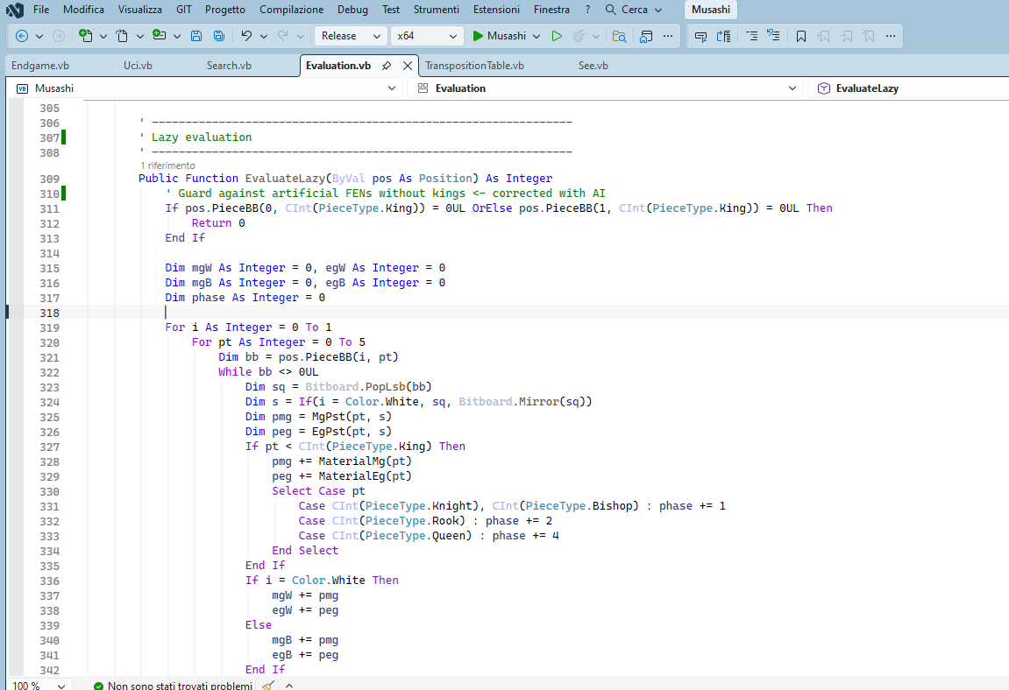Open the Debug menu
Viewport: 1009px width, 690px height.
point(352,10)
